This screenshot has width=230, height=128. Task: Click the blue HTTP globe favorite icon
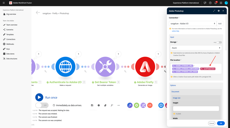tap(161, 105)
